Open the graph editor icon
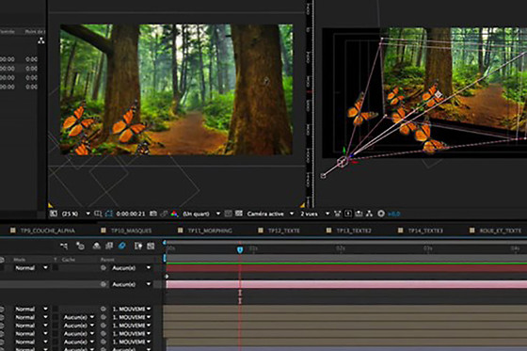527x351 pixels. [x=151, y=247]
